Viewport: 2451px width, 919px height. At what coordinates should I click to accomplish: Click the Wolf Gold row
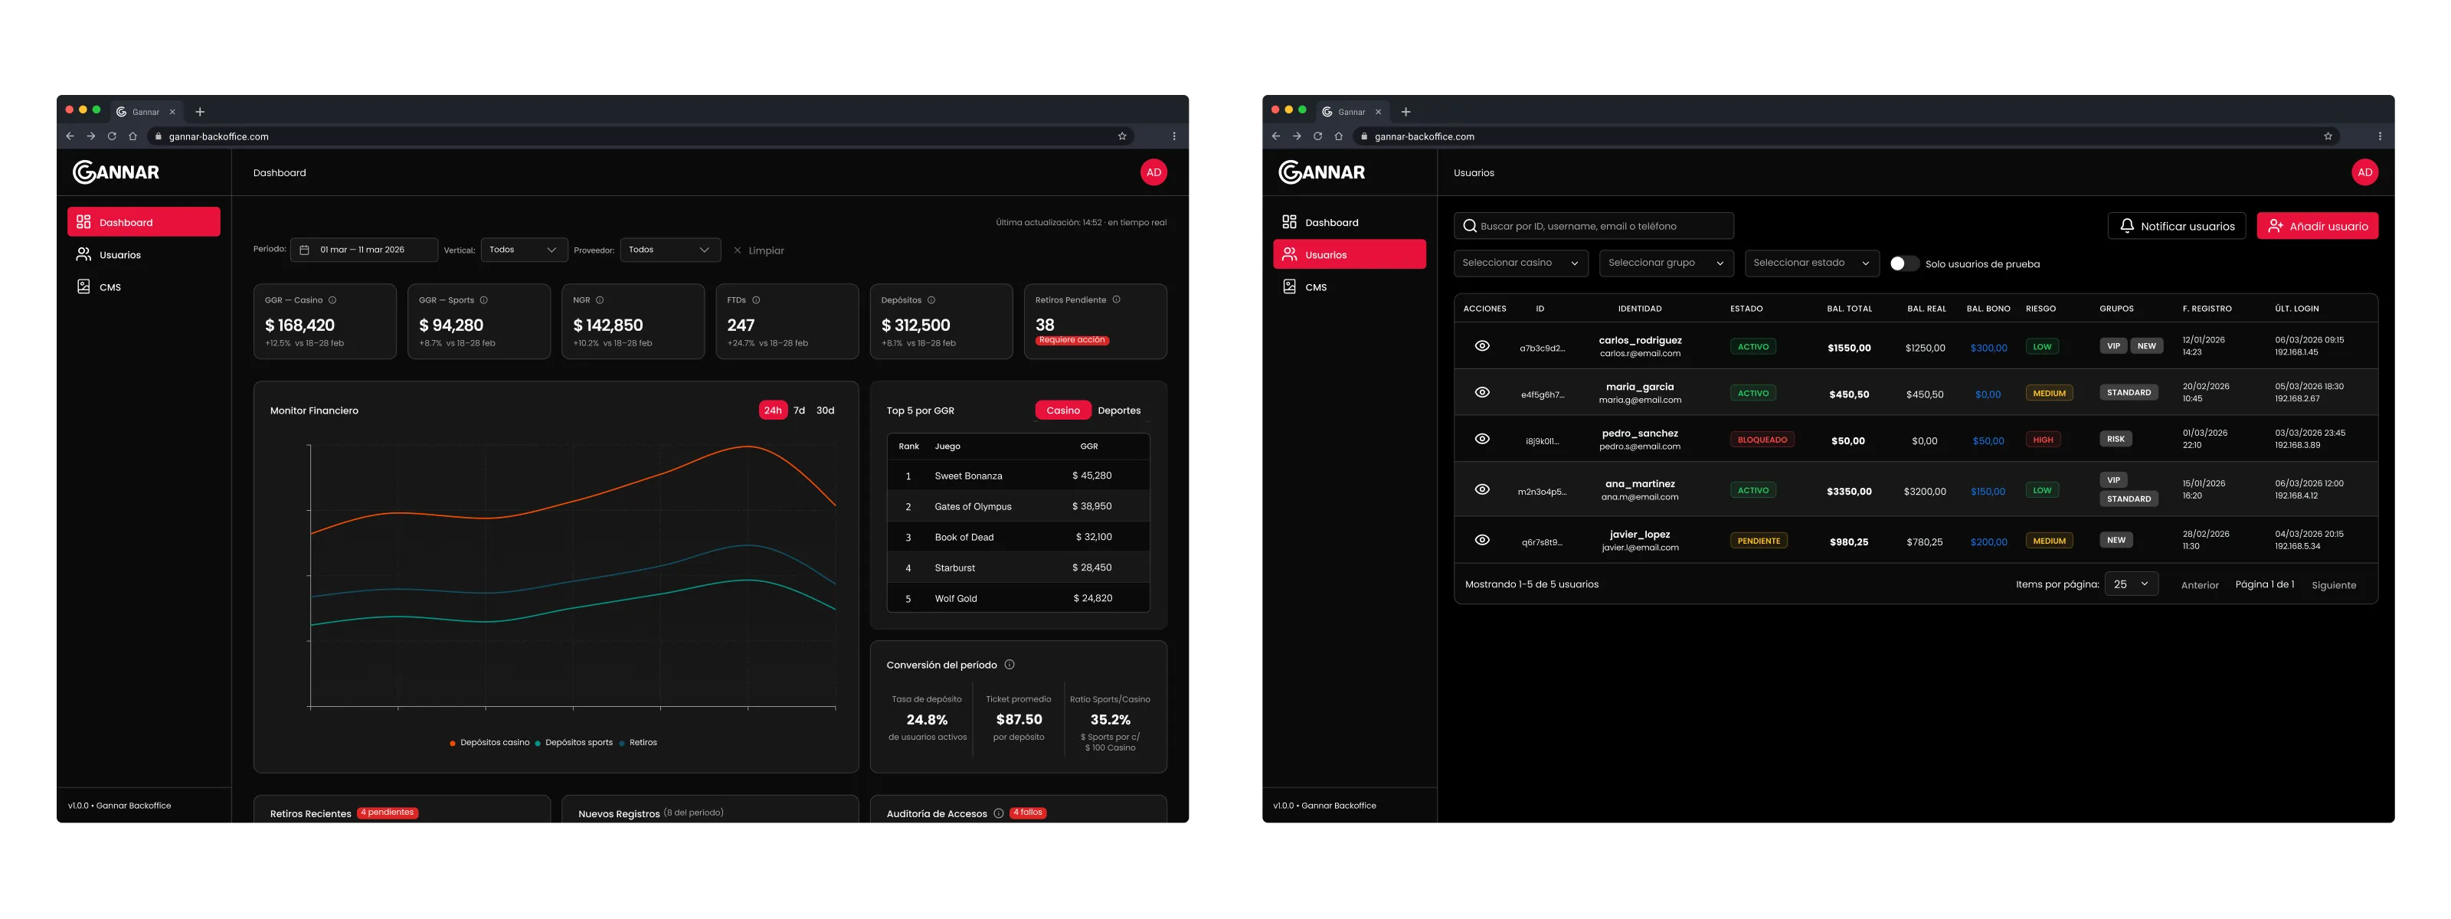coord(1018,597)
